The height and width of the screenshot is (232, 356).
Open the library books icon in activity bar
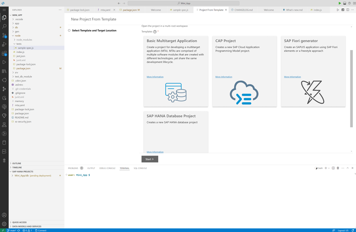pos(4,71)
